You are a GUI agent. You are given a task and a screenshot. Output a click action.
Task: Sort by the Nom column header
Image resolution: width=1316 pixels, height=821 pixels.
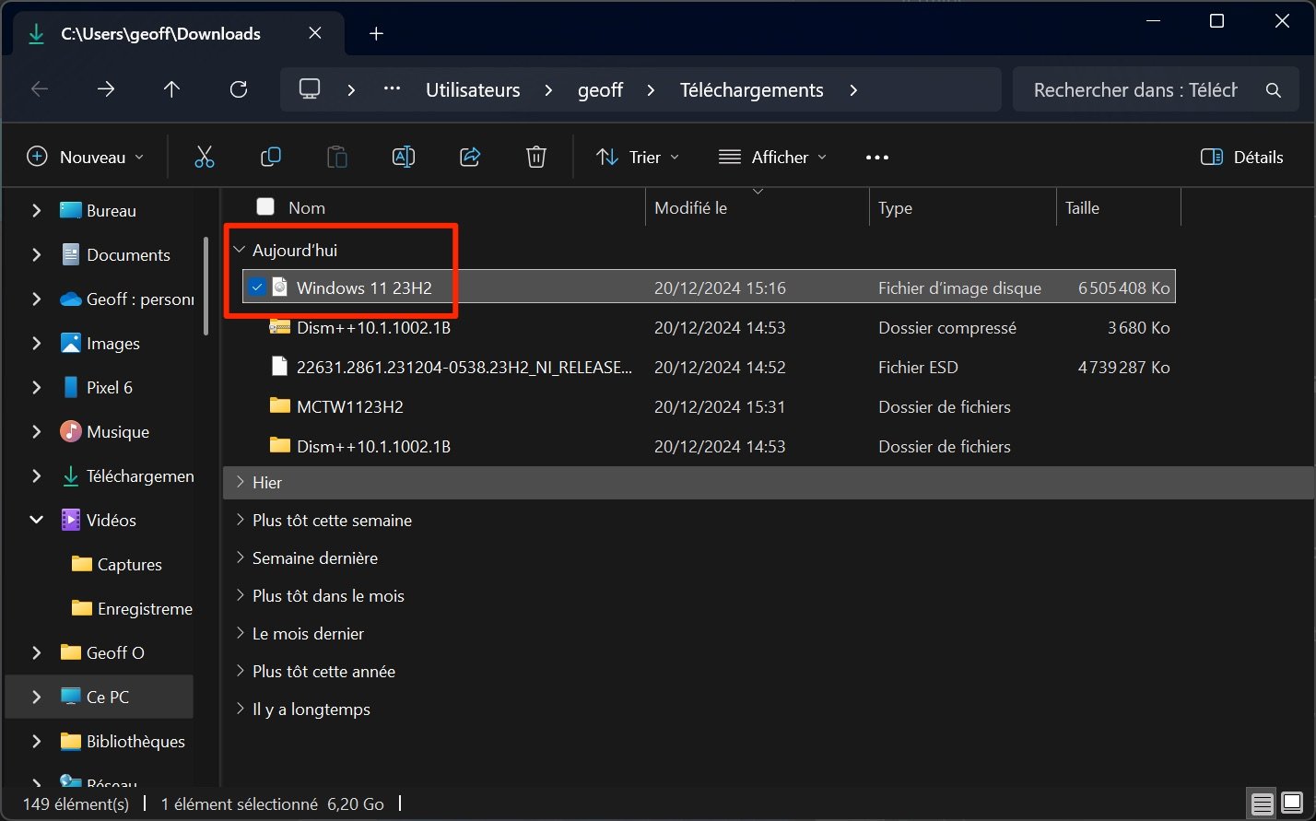(x=307, y=208)
